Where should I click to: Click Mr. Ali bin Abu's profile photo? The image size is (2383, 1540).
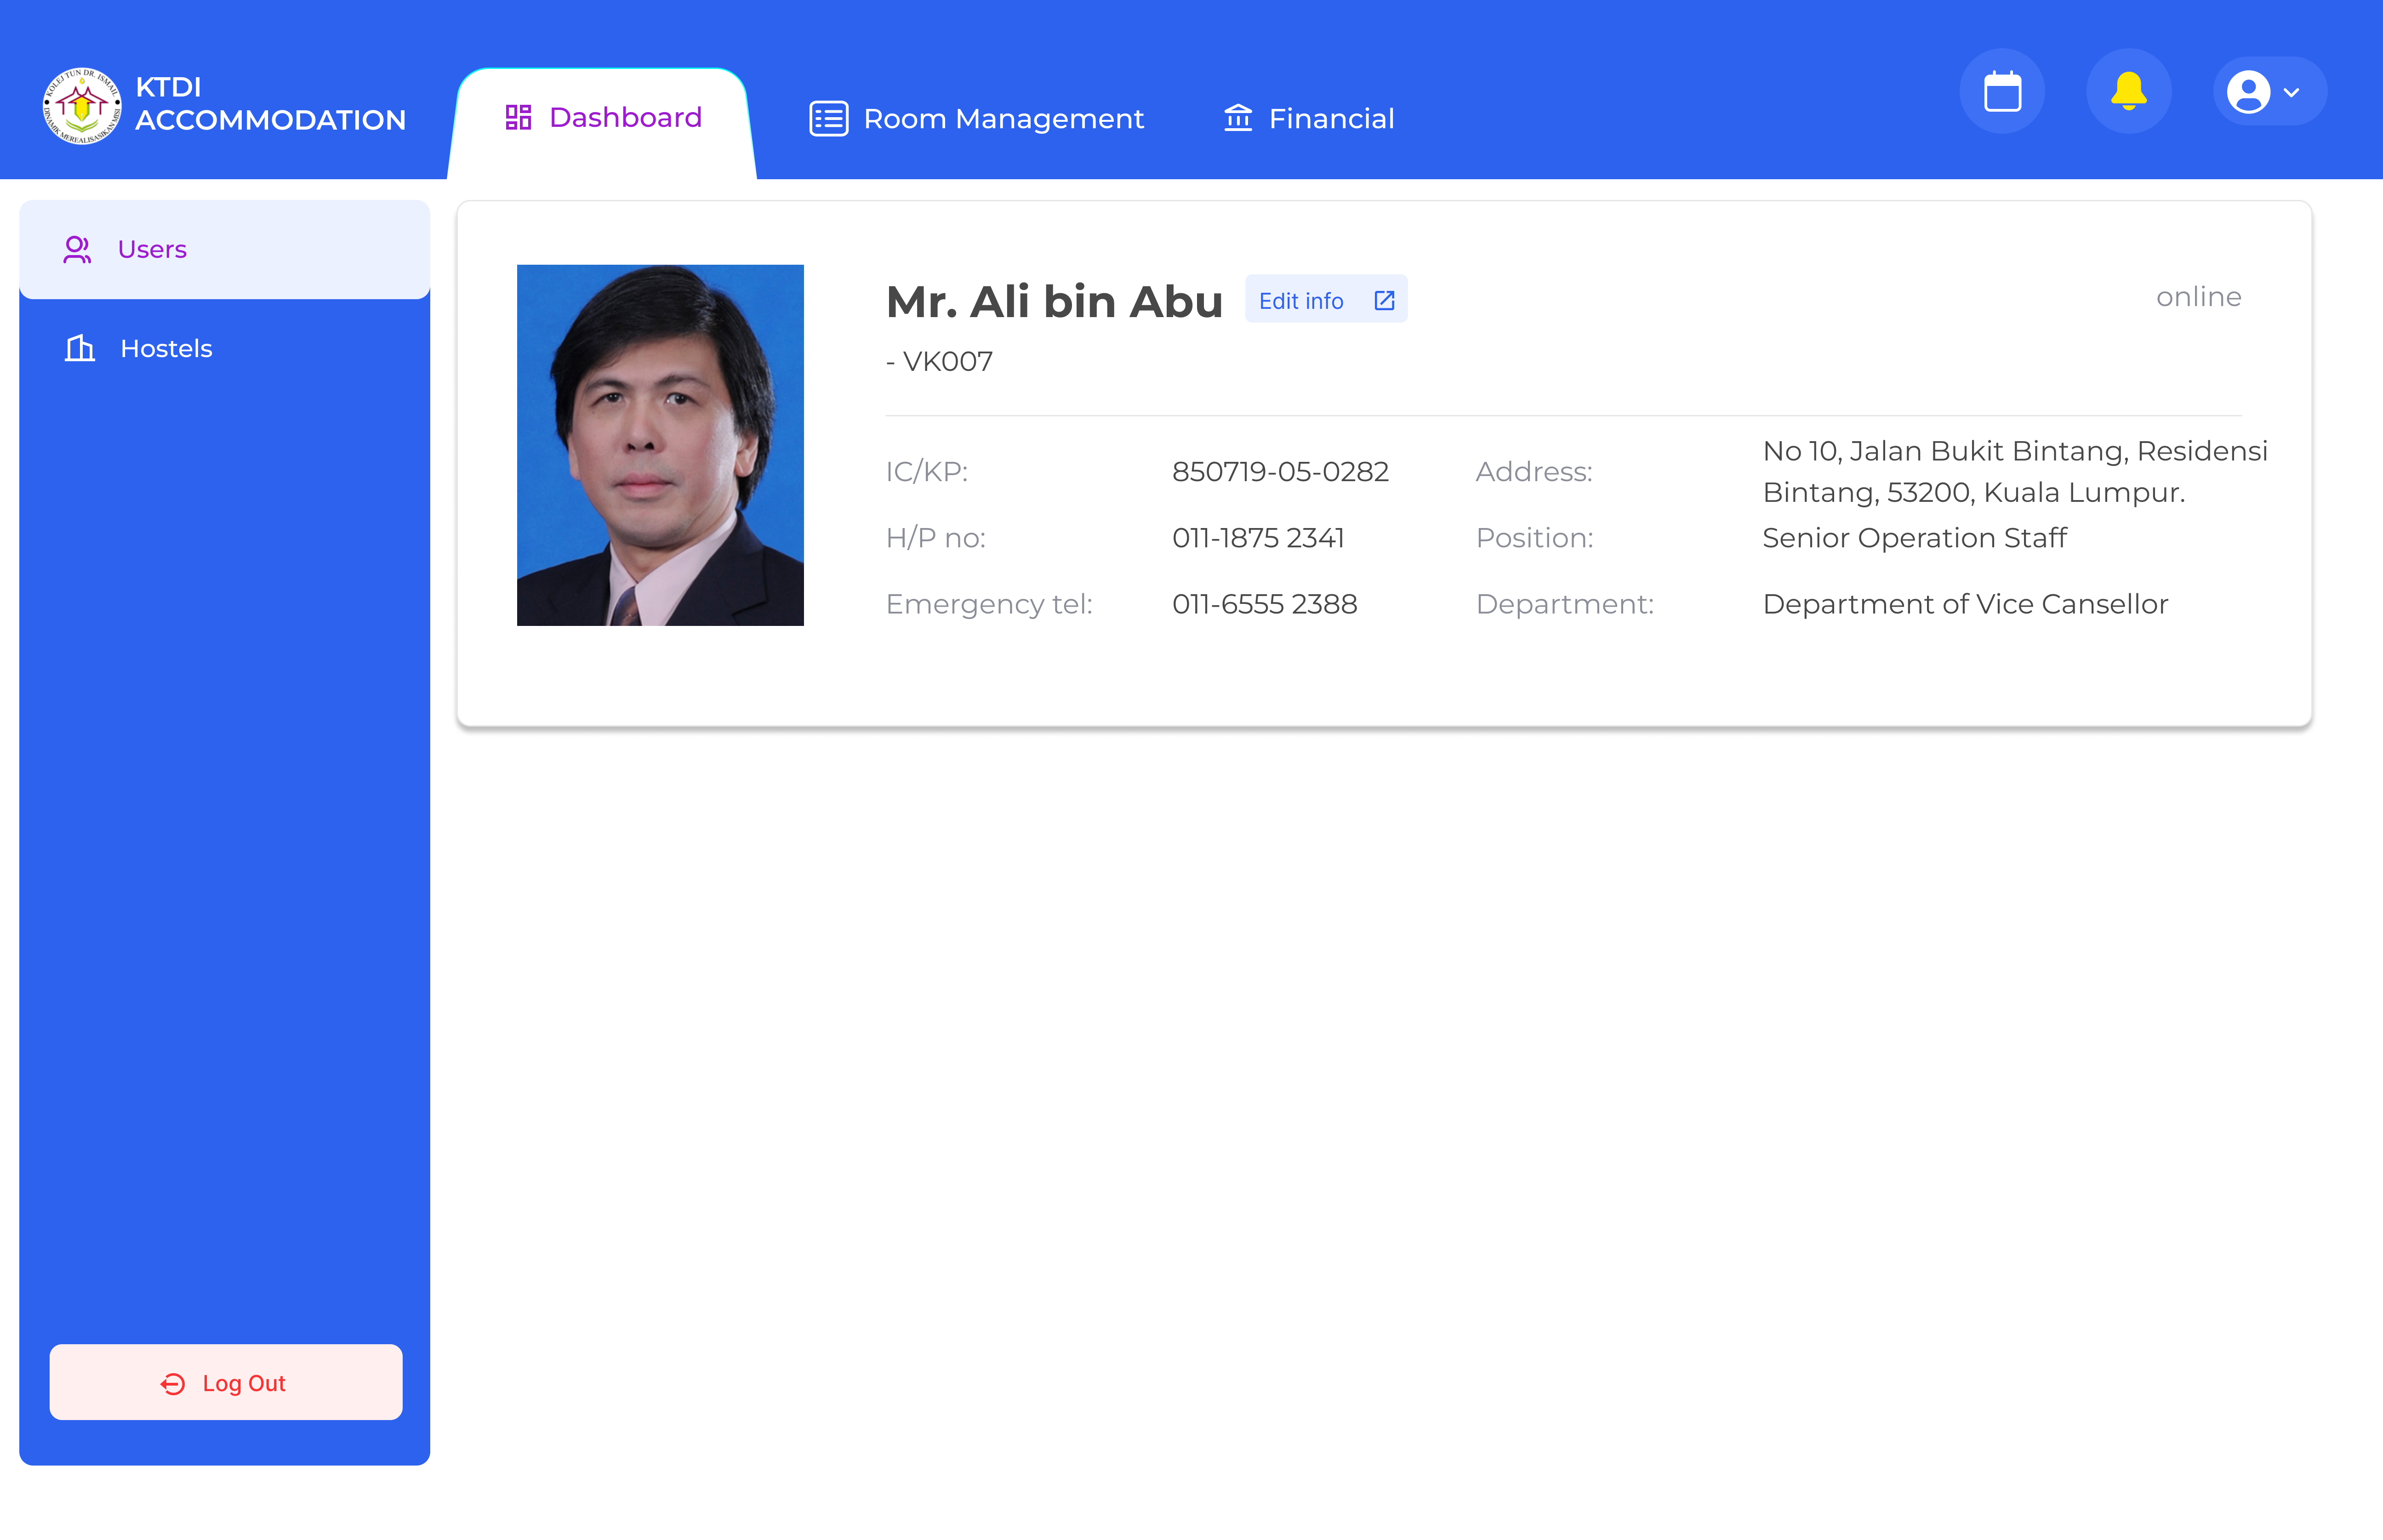pos(660,445)
